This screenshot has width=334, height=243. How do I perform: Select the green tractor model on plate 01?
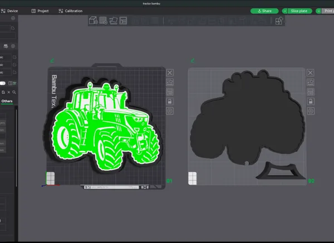coord(105,126)
